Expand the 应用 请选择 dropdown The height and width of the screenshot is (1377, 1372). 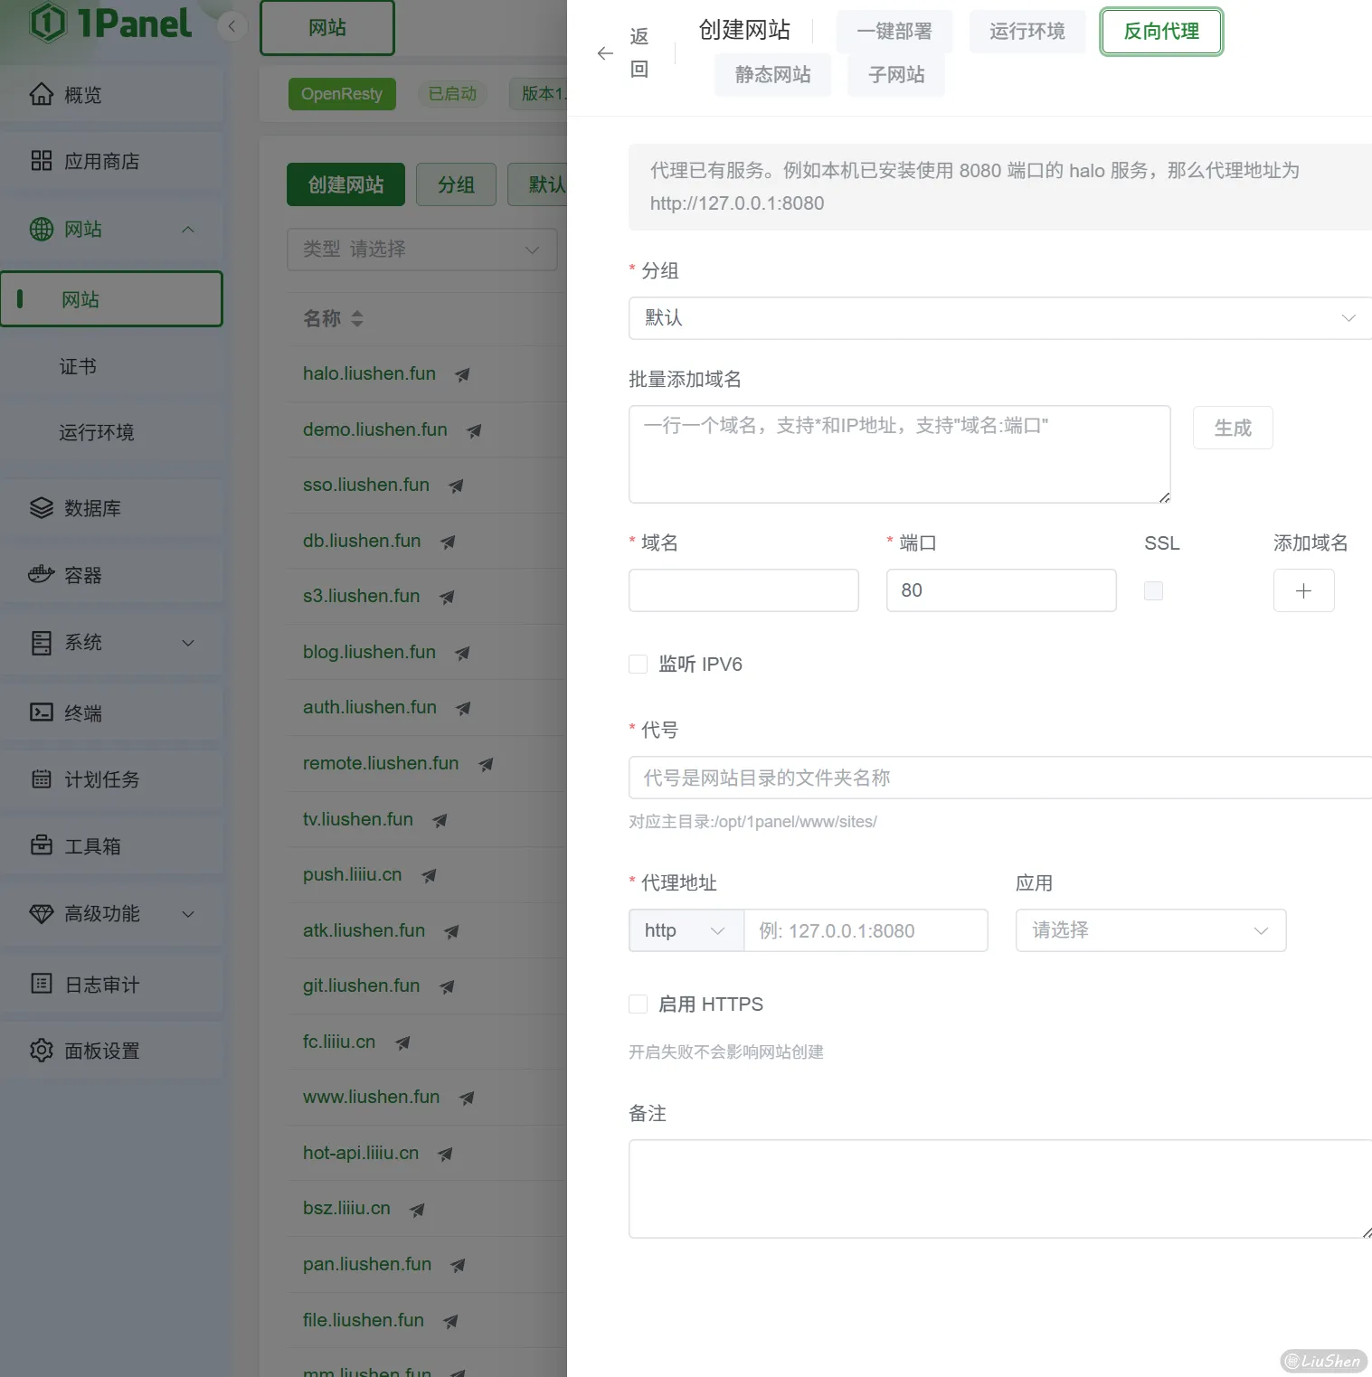pyautogui.click(x=1150, y=930)
